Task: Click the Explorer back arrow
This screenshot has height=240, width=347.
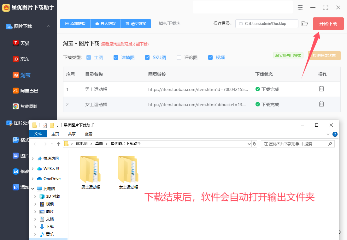Action: 35,144
